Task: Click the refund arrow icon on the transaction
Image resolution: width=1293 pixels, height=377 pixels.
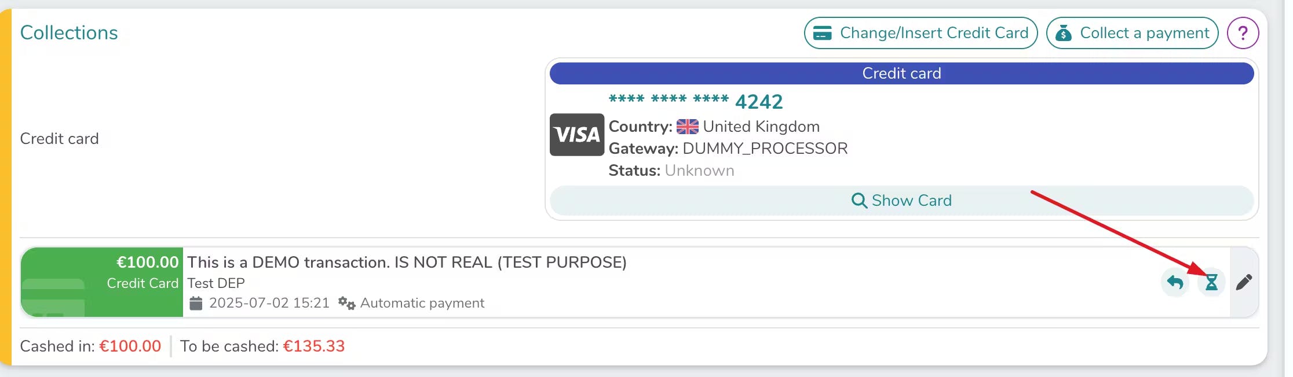Action: [1175, 283]
